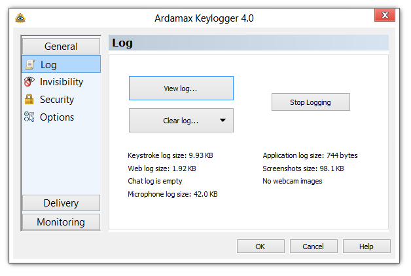Click the Cancel button
Viewport: 411px width, 276px height.
313,246
